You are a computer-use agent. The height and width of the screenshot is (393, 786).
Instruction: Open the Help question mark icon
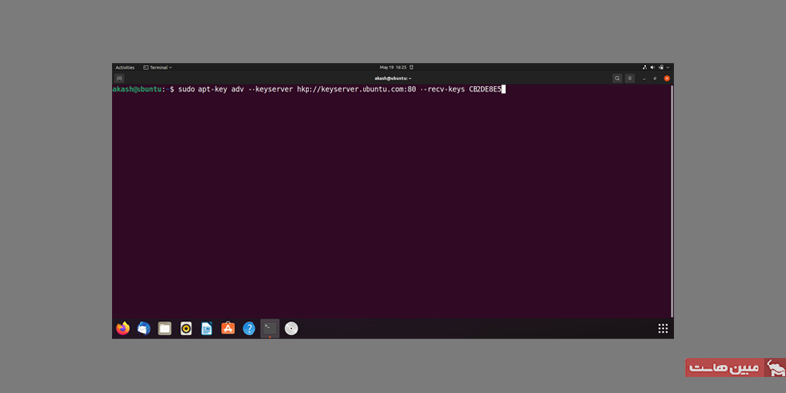point(249,328)
